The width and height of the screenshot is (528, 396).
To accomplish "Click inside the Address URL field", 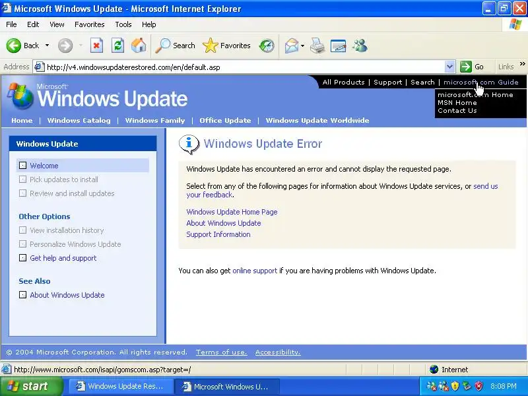I will pos(244,67).
